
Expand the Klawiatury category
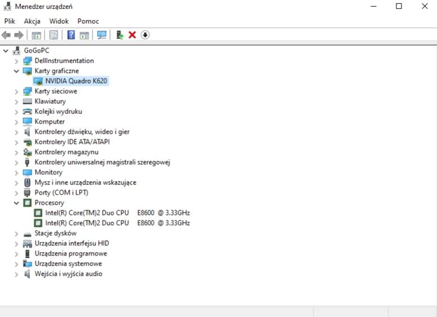coord(16,102)
